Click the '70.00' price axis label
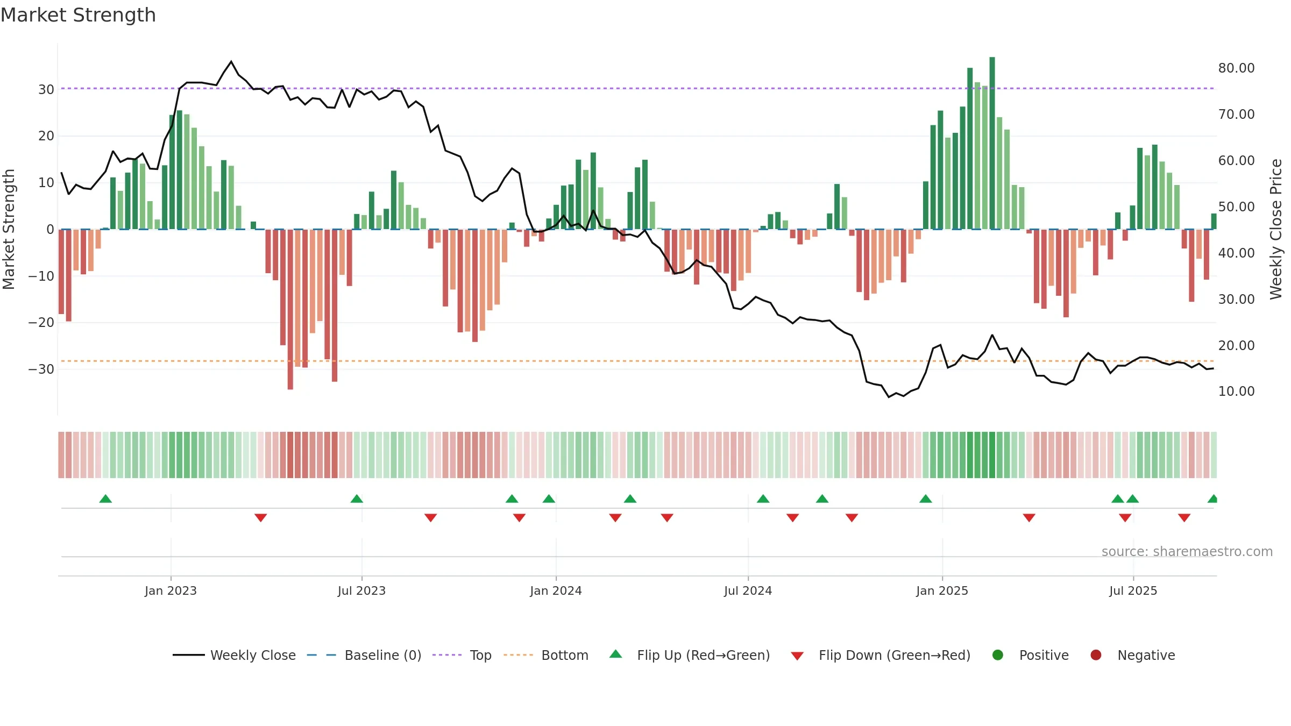Viewport: 1291px width, 726px height. click(1237, 114)
